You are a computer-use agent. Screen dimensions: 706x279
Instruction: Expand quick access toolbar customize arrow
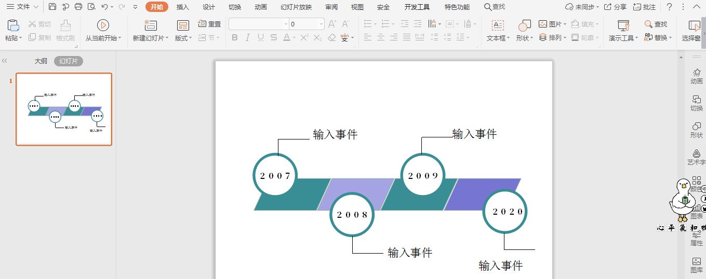click(136, 7)
